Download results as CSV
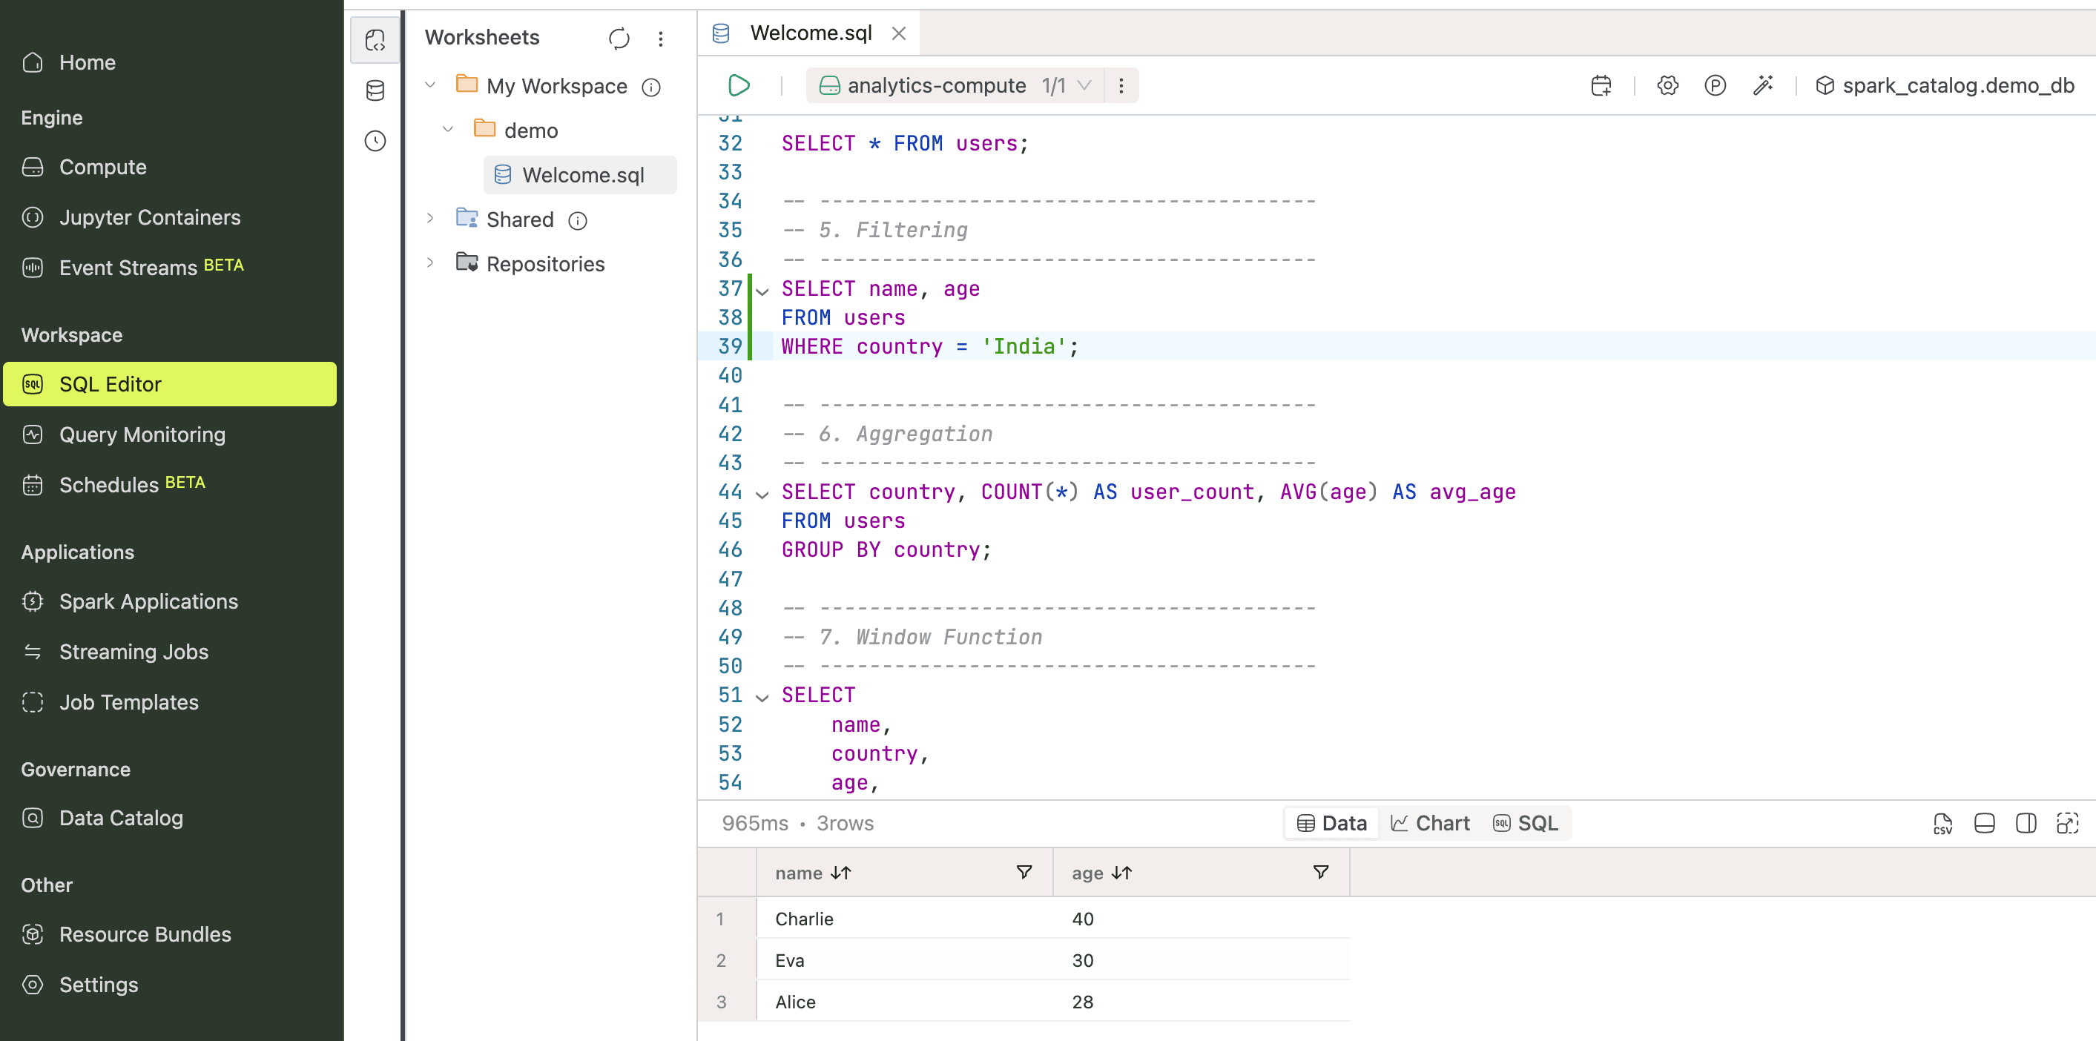 point(1942,823)
